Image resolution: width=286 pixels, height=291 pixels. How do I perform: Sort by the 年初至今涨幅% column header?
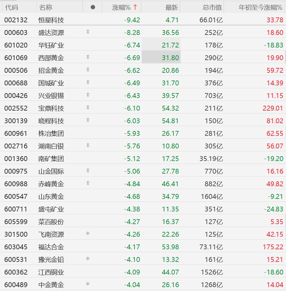point(260,7)
